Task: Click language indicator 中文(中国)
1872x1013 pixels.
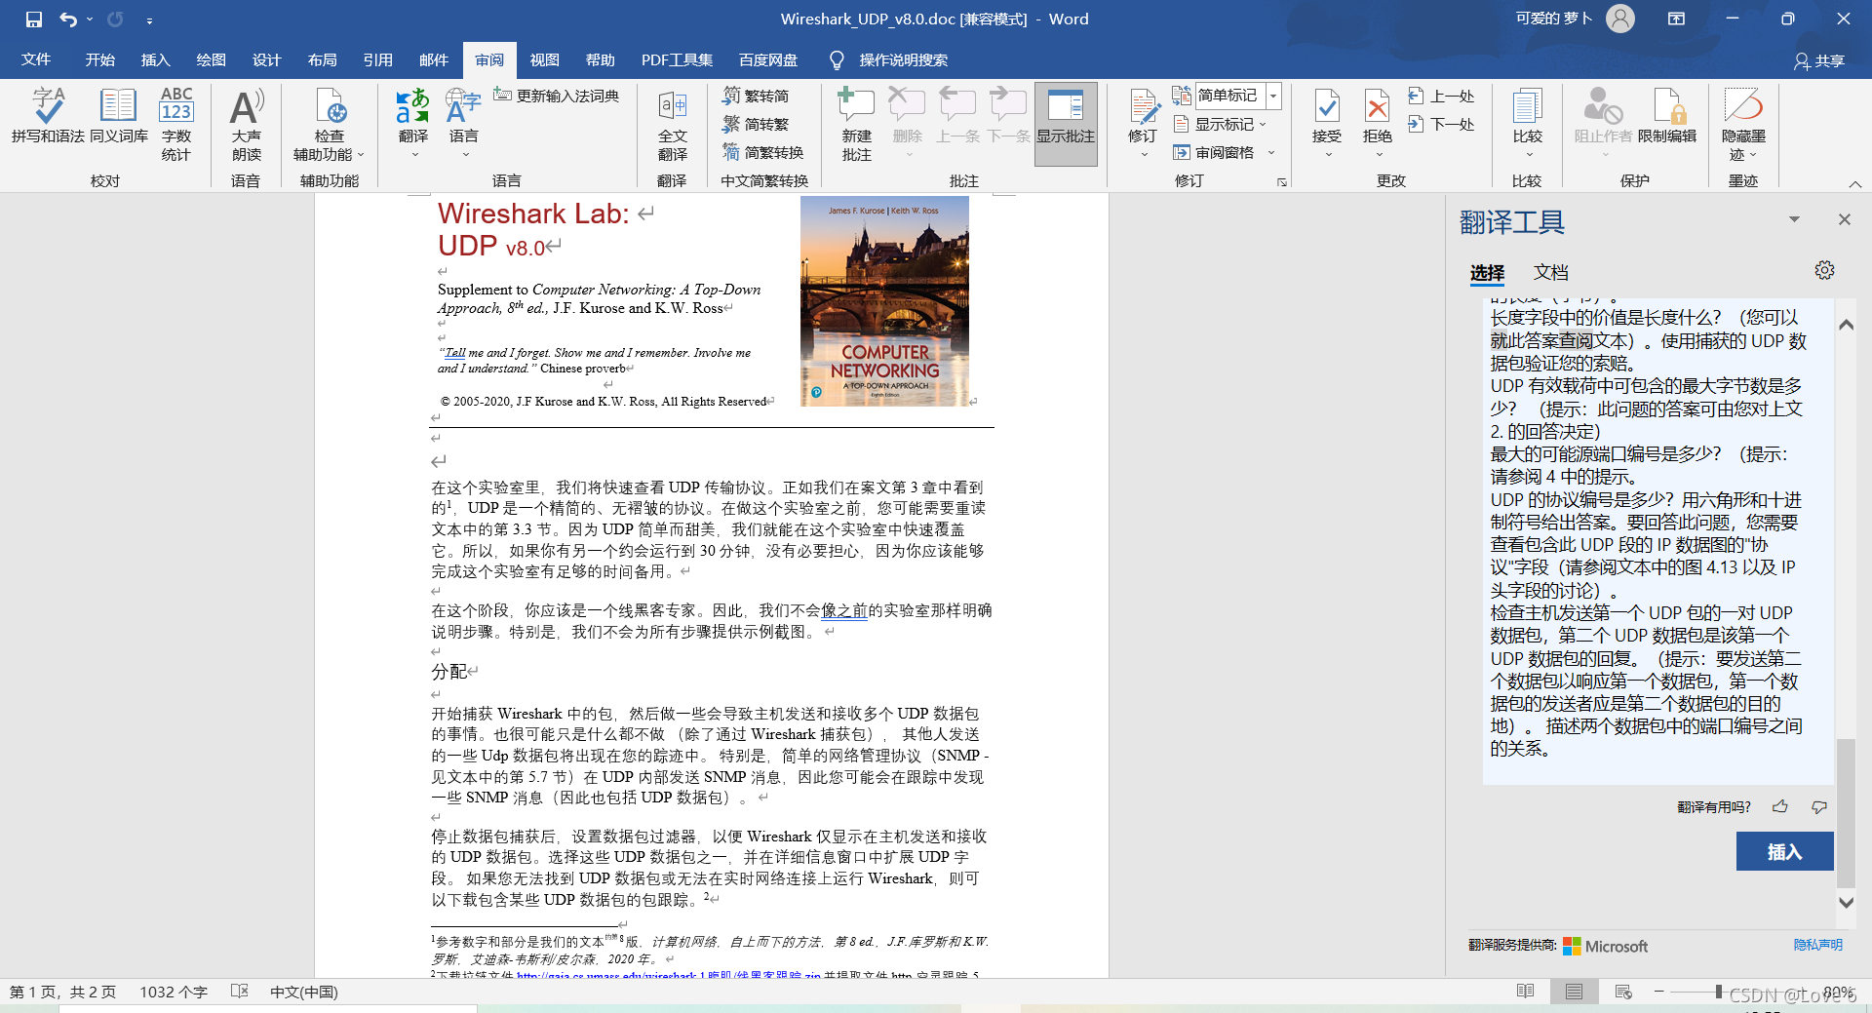Action: 304,992
